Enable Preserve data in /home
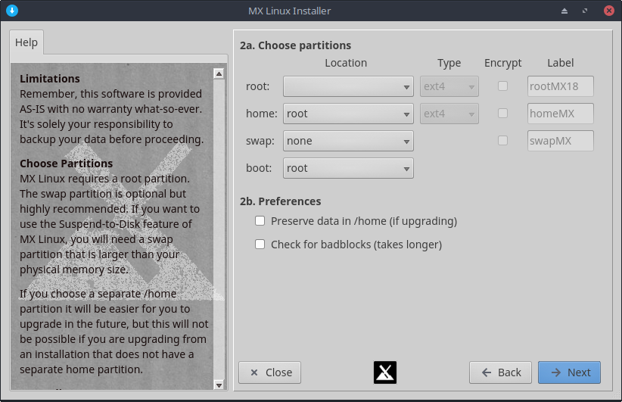622x402 pixels. coord(260,220)
